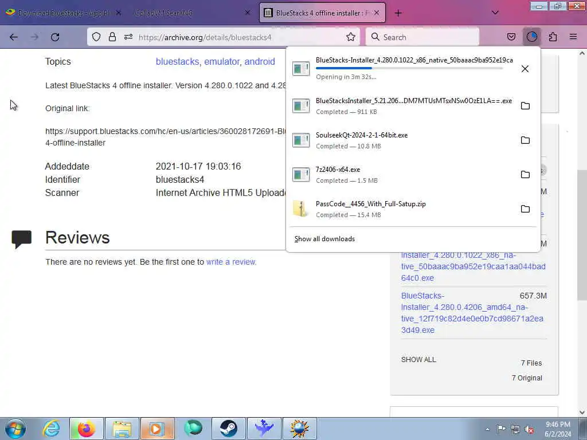Open the network tray icon
The image size is (587, 440).
click(515, 429)
